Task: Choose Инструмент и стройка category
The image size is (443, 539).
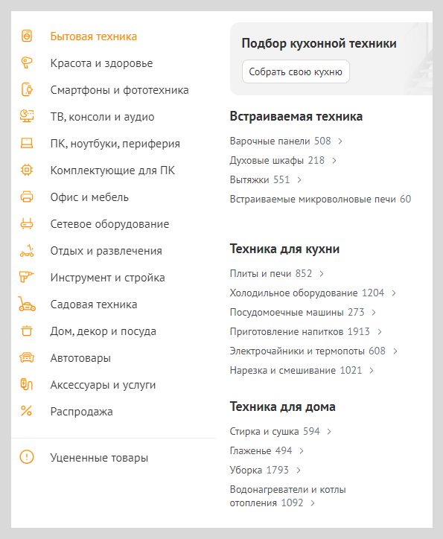Action: tap(107, 278)
